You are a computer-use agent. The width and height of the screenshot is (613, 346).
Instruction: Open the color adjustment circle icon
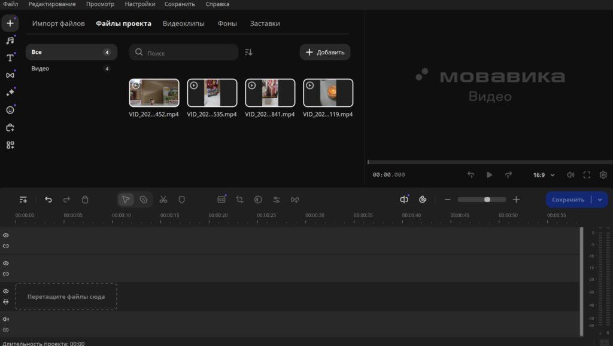258,200
